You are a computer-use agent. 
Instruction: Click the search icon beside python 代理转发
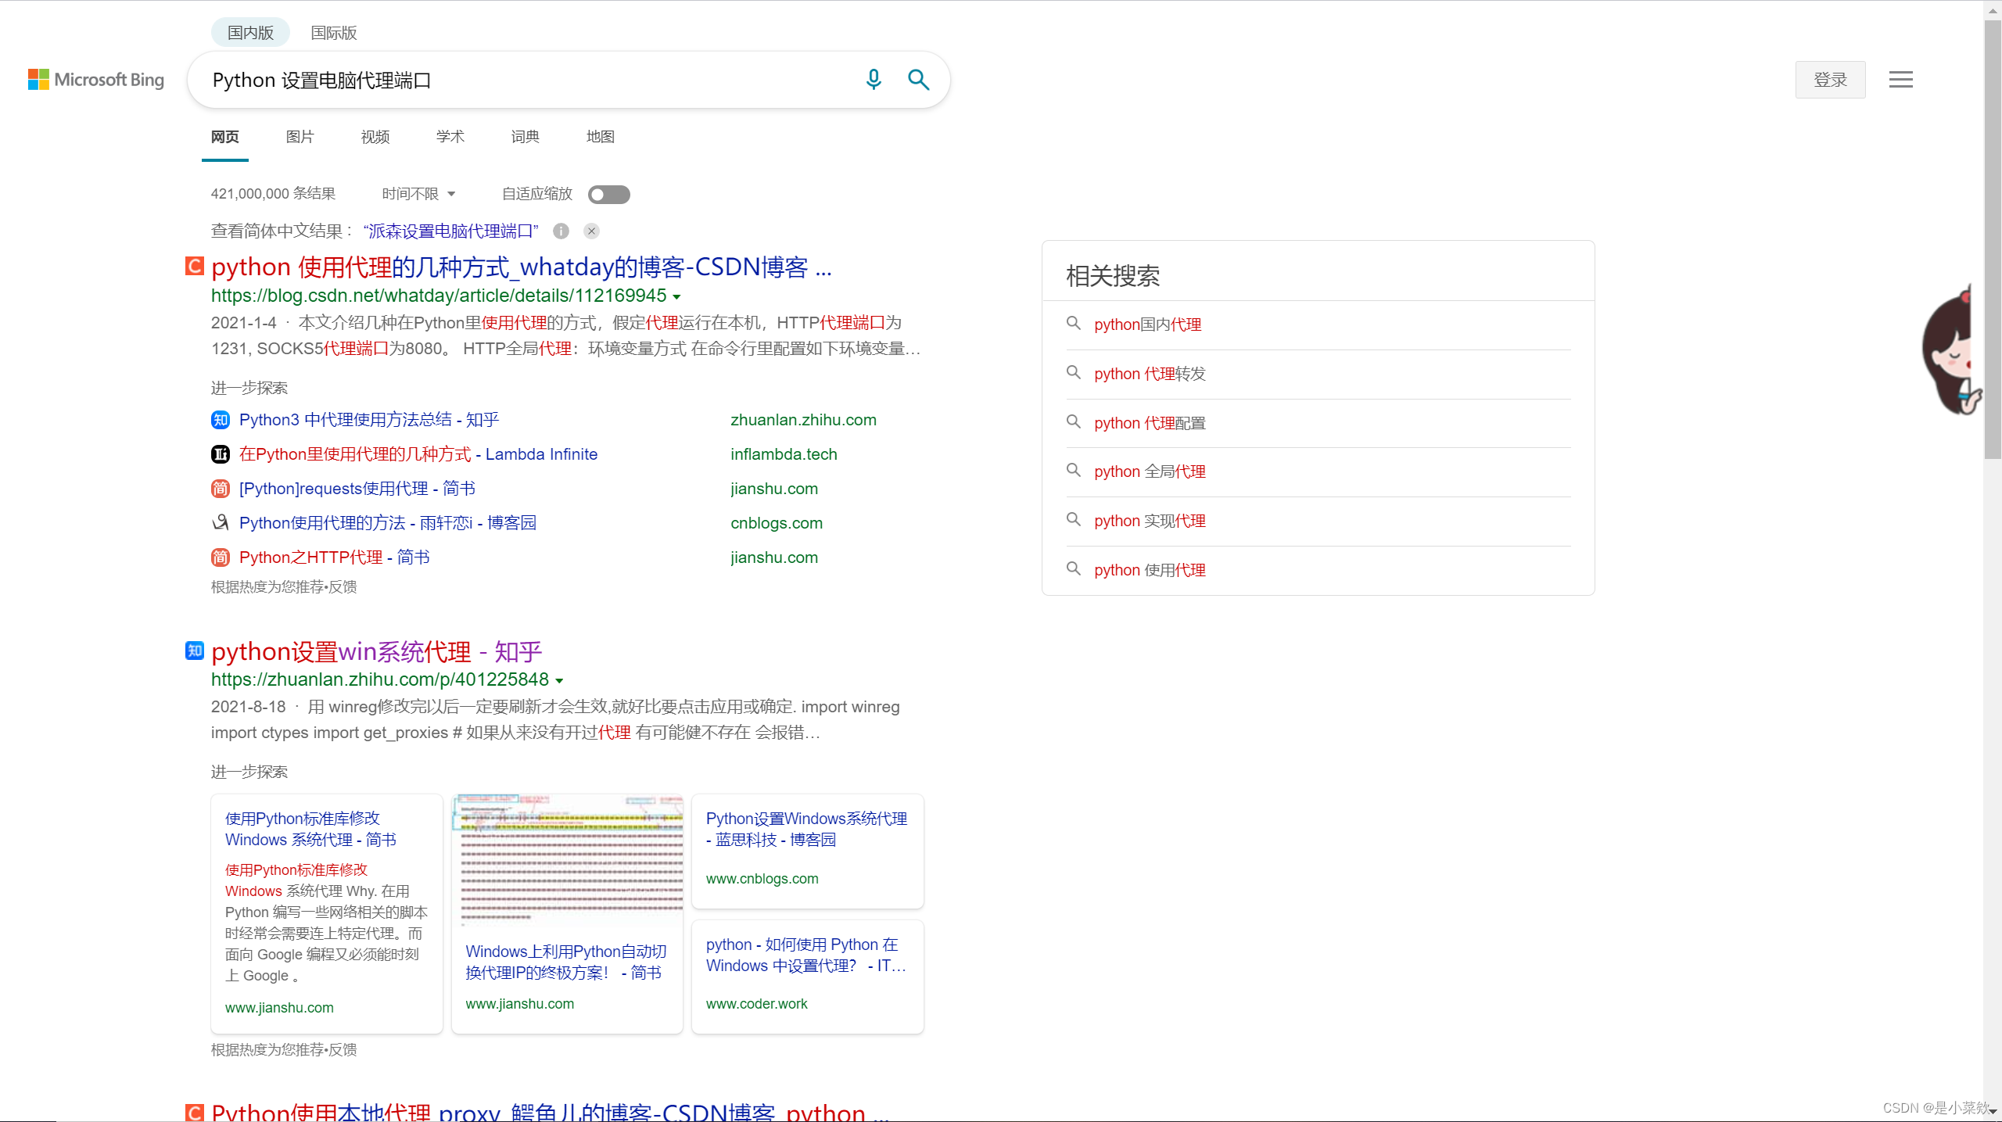pos(1074,372)
